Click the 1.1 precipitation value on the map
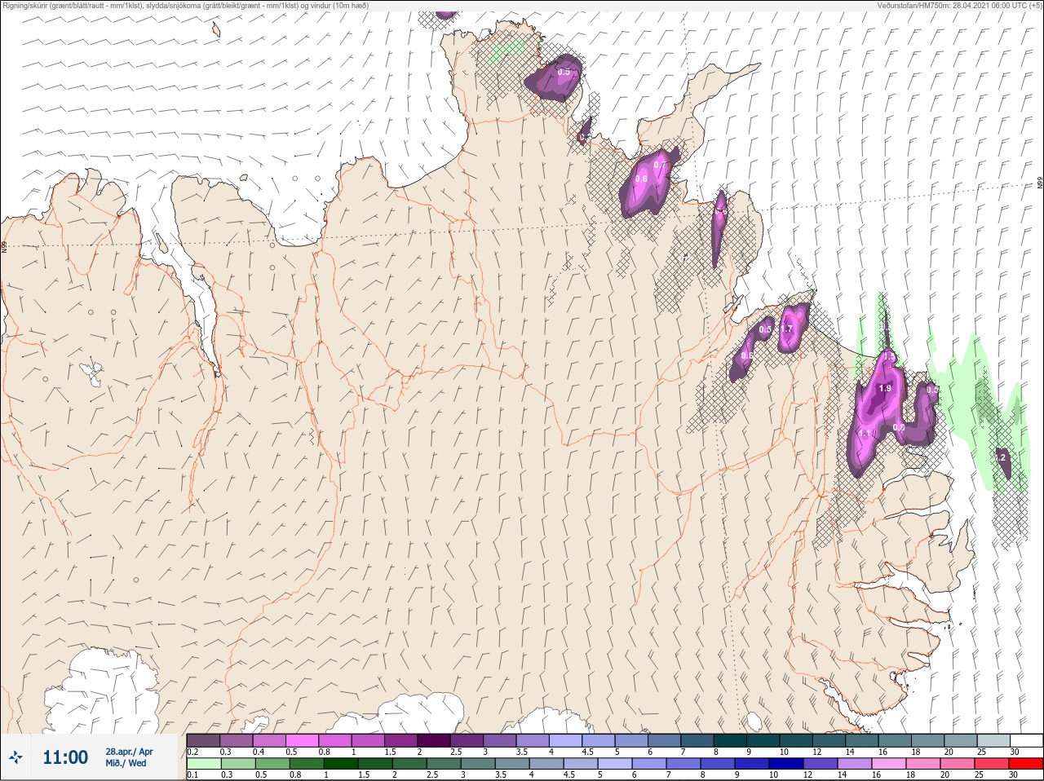Image resolution: width=1044 pixels, height=781 pixels. (x=865, y=434)
